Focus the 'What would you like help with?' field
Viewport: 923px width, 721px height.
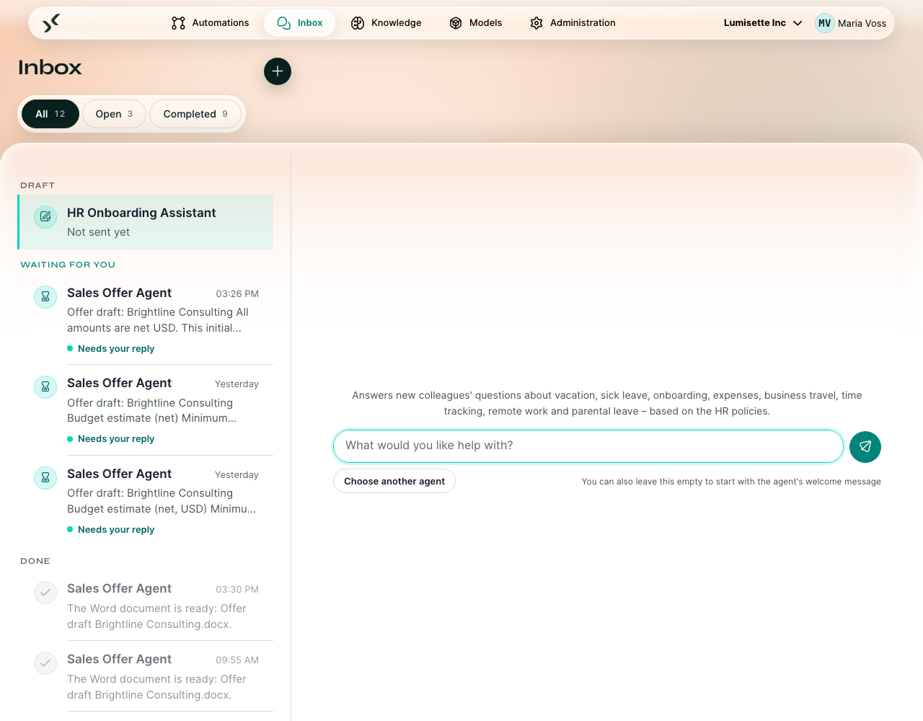[x=588, y=446]
